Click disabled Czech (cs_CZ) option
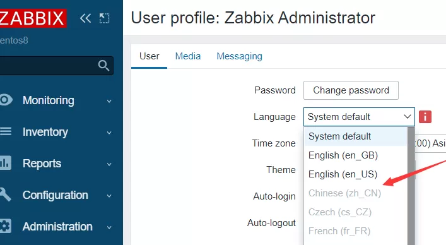Viewport: 446px width, 245px height. click(x=356, y=212)
